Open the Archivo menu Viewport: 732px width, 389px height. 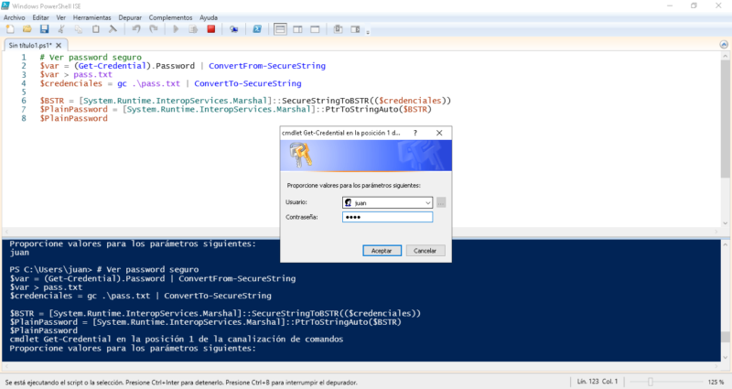pyautogui.click(x=15, y=17)
